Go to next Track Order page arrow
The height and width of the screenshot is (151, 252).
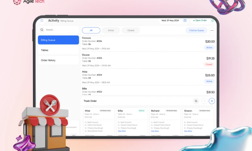(x=212, y=101)
